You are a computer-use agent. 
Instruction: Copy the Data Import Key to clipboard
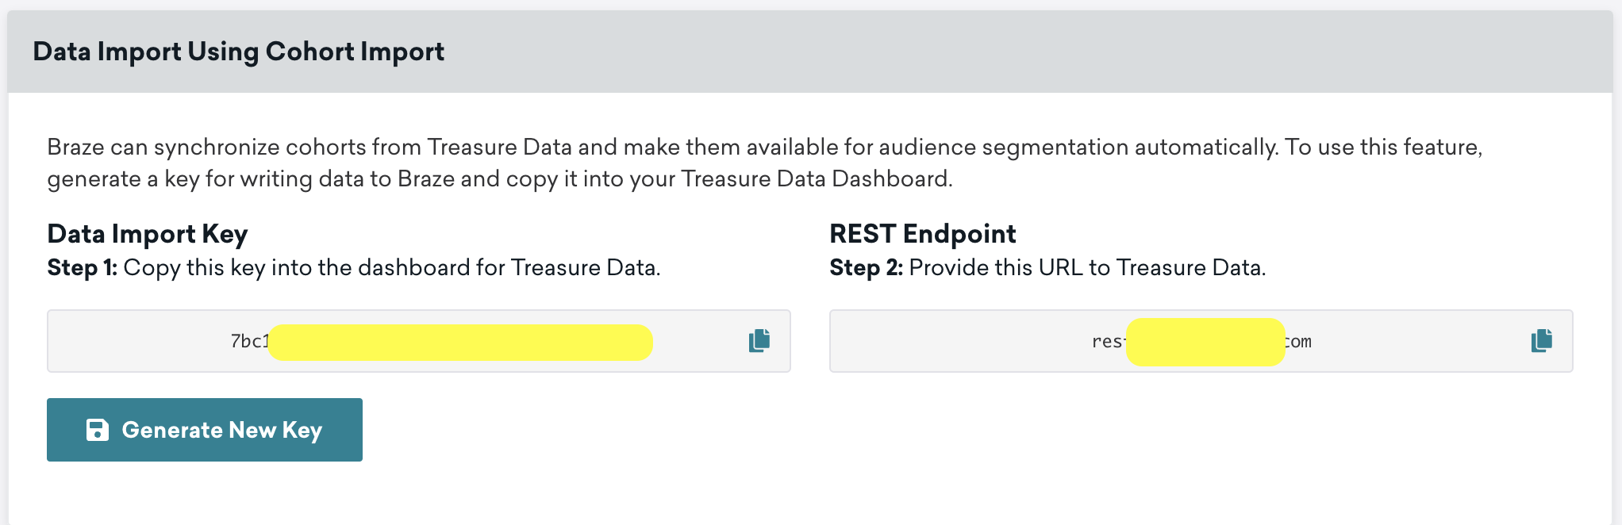[759, 341]
